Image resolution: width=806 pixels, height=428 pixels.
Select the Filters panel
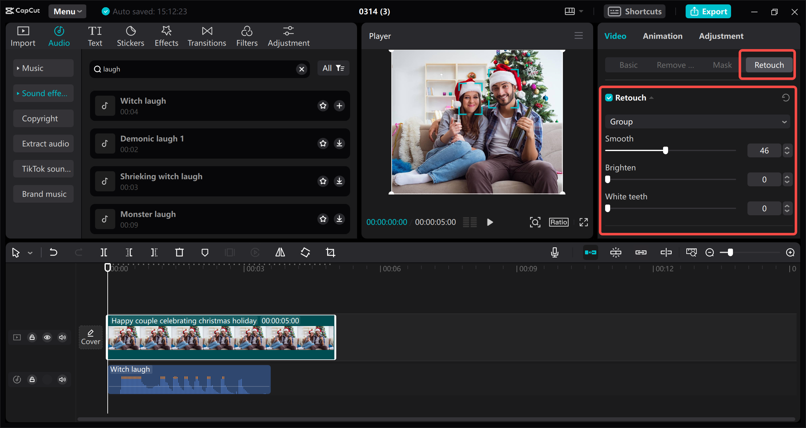(247, 36)
